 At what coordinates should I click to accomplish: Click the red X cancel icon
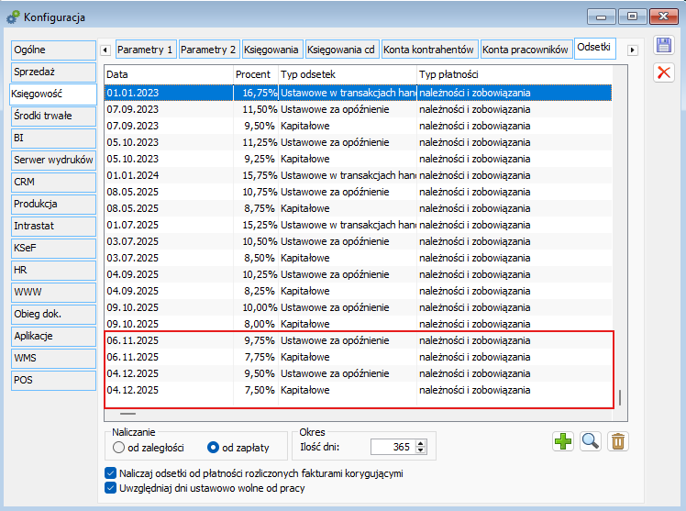pos(663,73)
